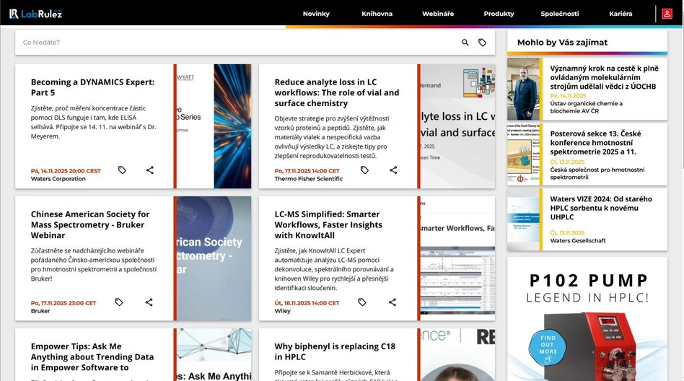Click the DYNAMICS Expert webinar thumbnail image

(x=214, y=126)
